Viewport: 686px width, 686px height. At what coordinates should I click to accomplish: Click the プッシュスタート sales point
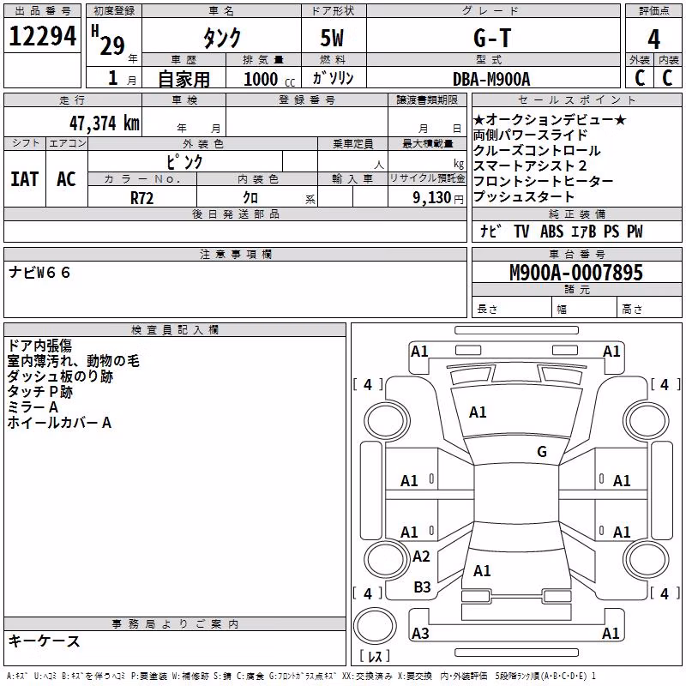523,196
